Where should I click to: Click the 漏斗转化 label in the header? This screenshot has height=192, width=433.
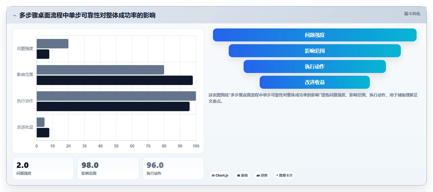pyautogui.click(x=412, y=14)
